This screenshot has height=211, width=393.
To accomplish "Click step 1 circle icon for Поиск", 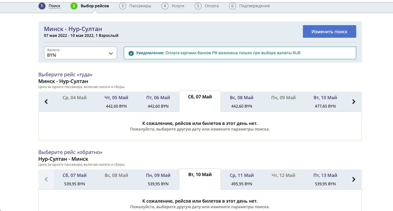I will (42, 6).
